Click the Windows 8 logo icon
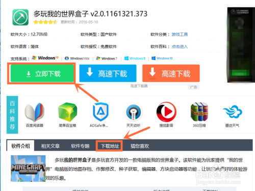Viewport: 255px width, 191px height. 126,58
